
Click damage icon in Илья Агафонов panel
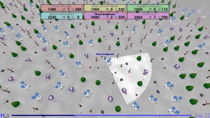116,17
